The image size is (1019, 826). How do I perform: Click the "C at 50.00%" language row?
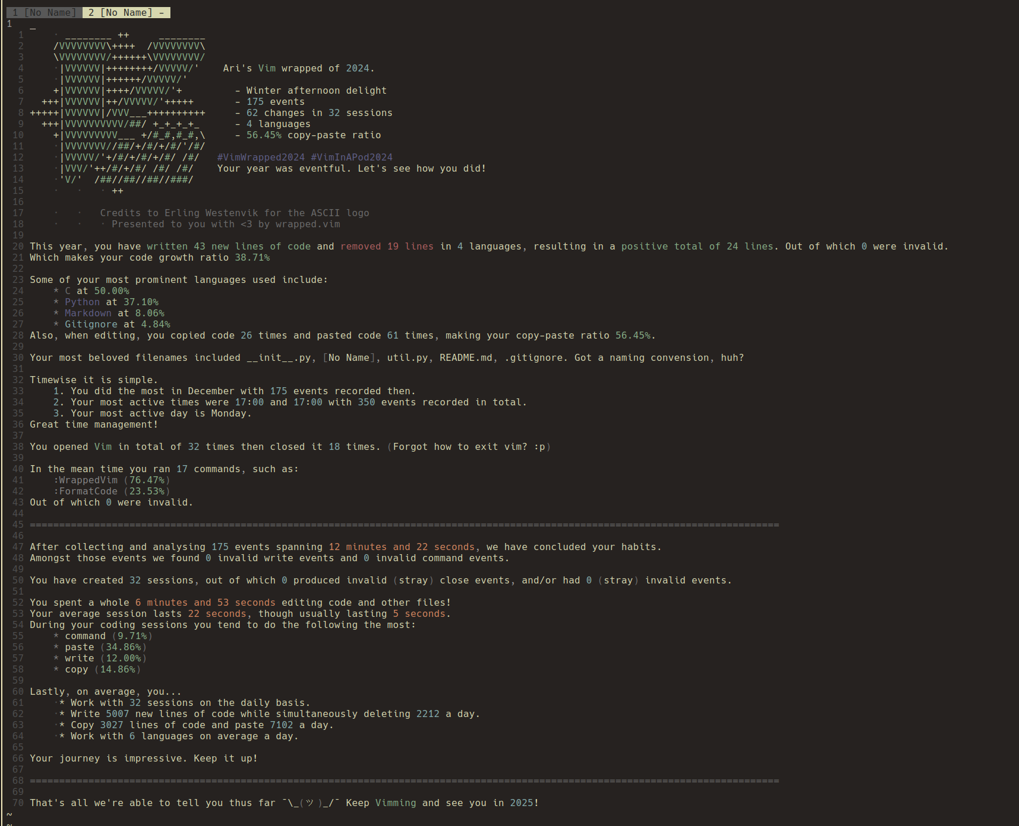point(97,291)
